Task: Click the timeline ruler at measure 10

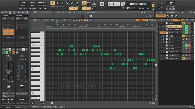Action: click(87, 25)
